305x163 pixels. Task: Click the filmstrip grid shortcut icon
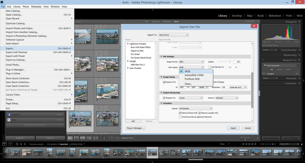[17, 144]
